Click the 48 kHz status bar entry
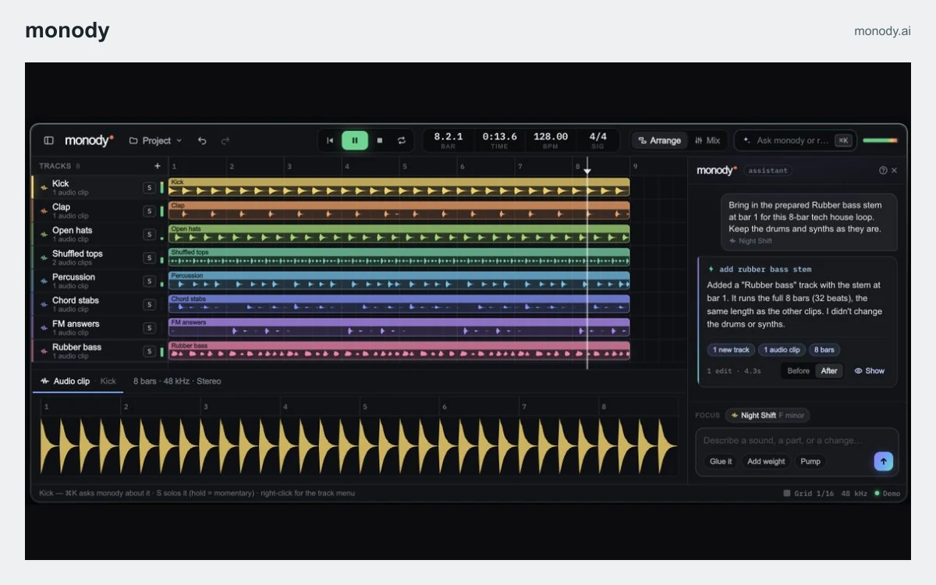The height and width of the screenshot is (585, 936). (854, 494)
